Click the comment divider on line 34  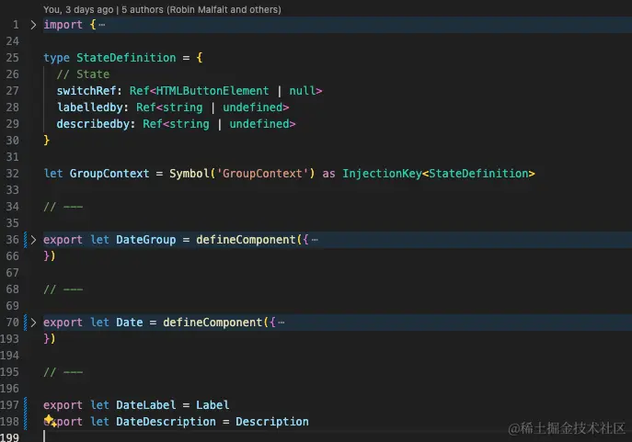click(63, 207)
